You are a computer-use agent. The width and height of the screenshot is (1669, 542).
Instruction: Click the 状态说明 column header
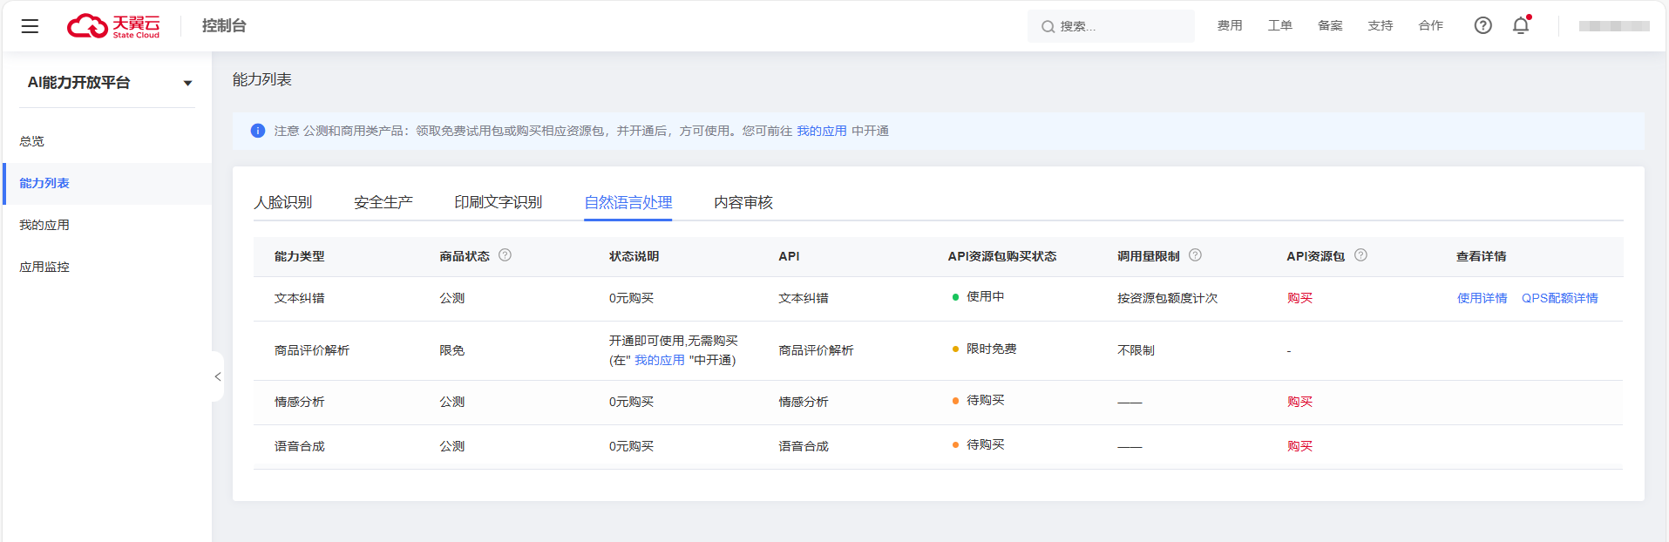[634, 256]
